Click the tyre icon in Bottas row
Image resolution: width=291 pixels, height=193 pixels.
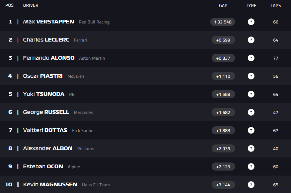point(251,130)
